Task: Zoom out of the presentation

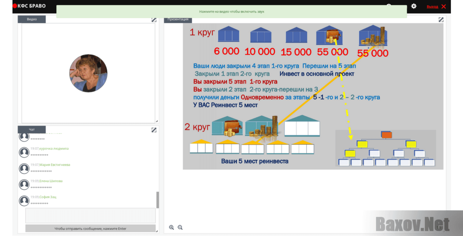Action: 180,227
